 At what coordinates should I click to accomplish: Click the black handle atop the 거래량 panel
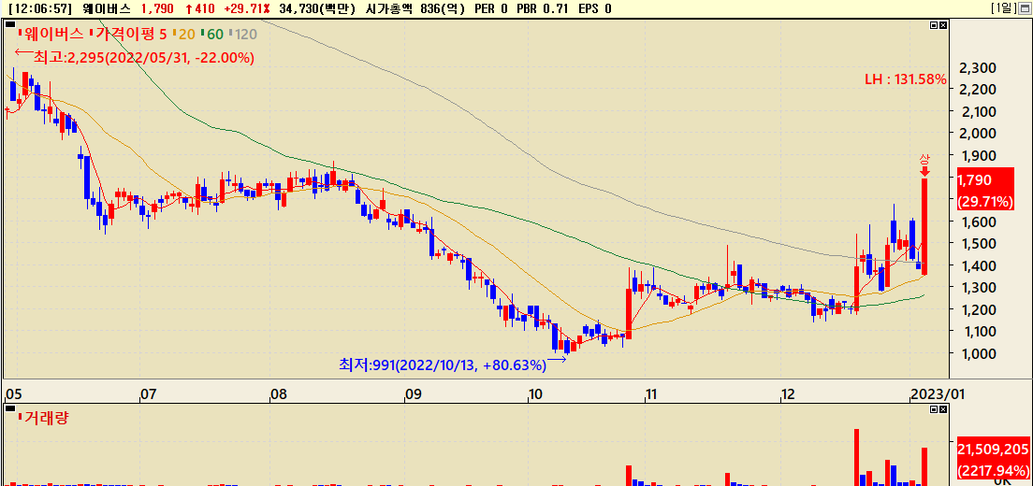point(10,408)
